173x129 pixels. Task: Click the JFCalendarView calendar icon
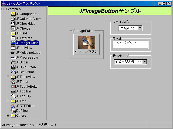13,19
